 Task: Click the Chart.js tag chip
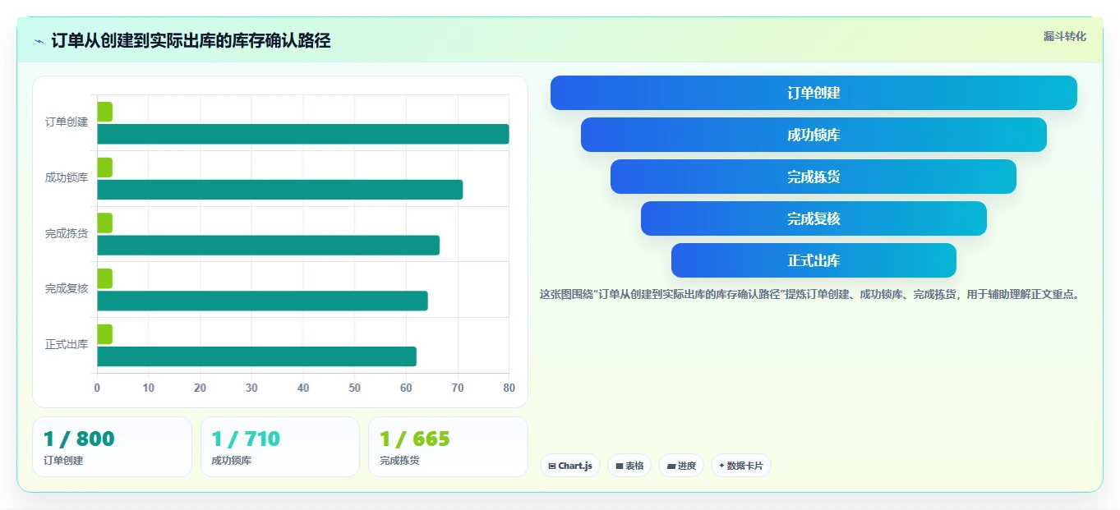point(570,466)
